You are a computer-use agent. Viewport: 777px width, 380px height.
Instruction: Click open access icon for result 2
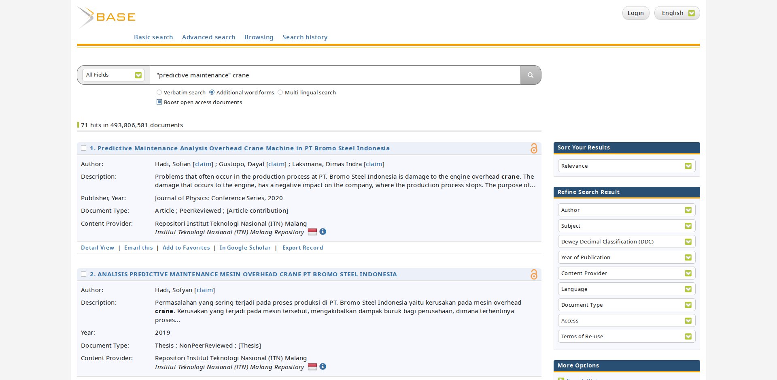(x=534, y=274)
